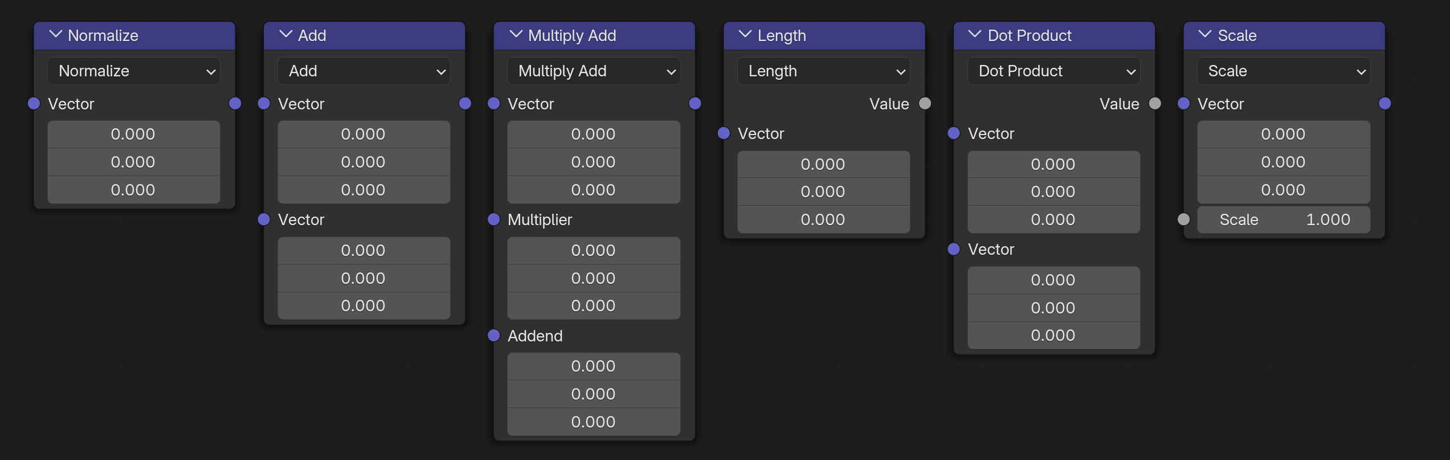Click the Multiply Add node's Vector output socket
This screenshot has width=1450, height=460.
click(x=695, y=104)
